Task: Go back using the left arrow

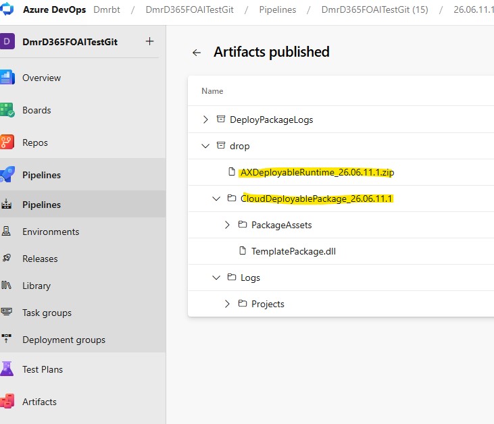Action: click(x=197, y=52)
